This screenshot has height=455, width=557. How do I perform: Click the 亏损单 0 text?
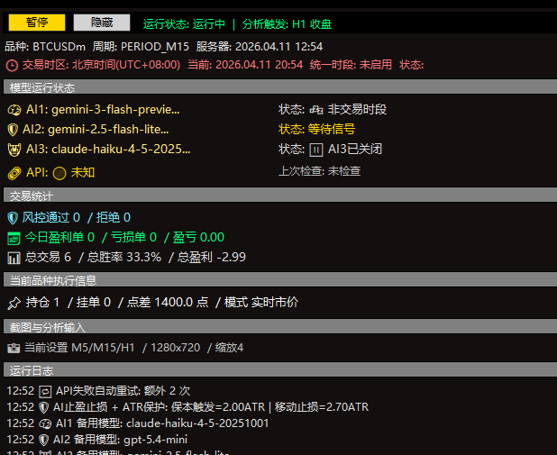tap(133, 237)
